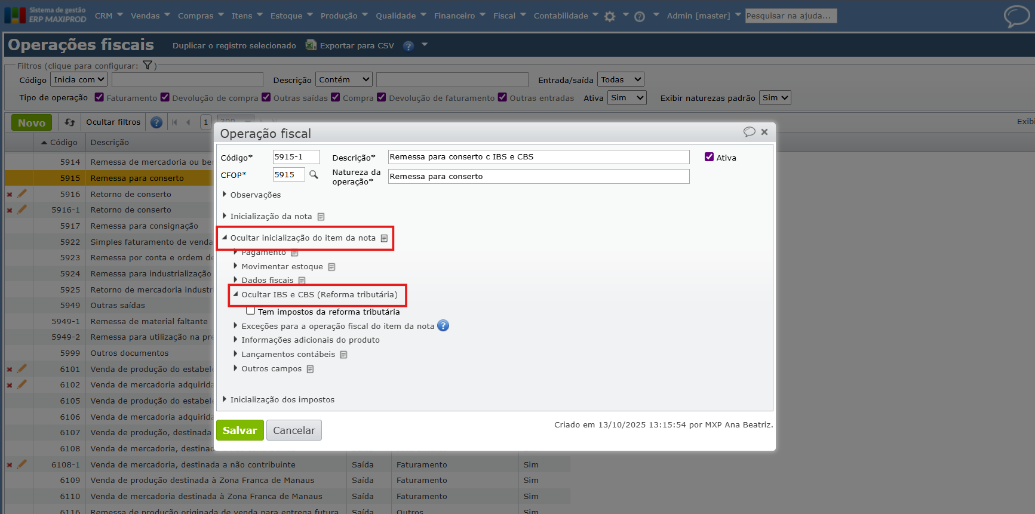Click the note icon beside Outros campos
Viewport: 1035px width, 514px height.
click(310, 369)
